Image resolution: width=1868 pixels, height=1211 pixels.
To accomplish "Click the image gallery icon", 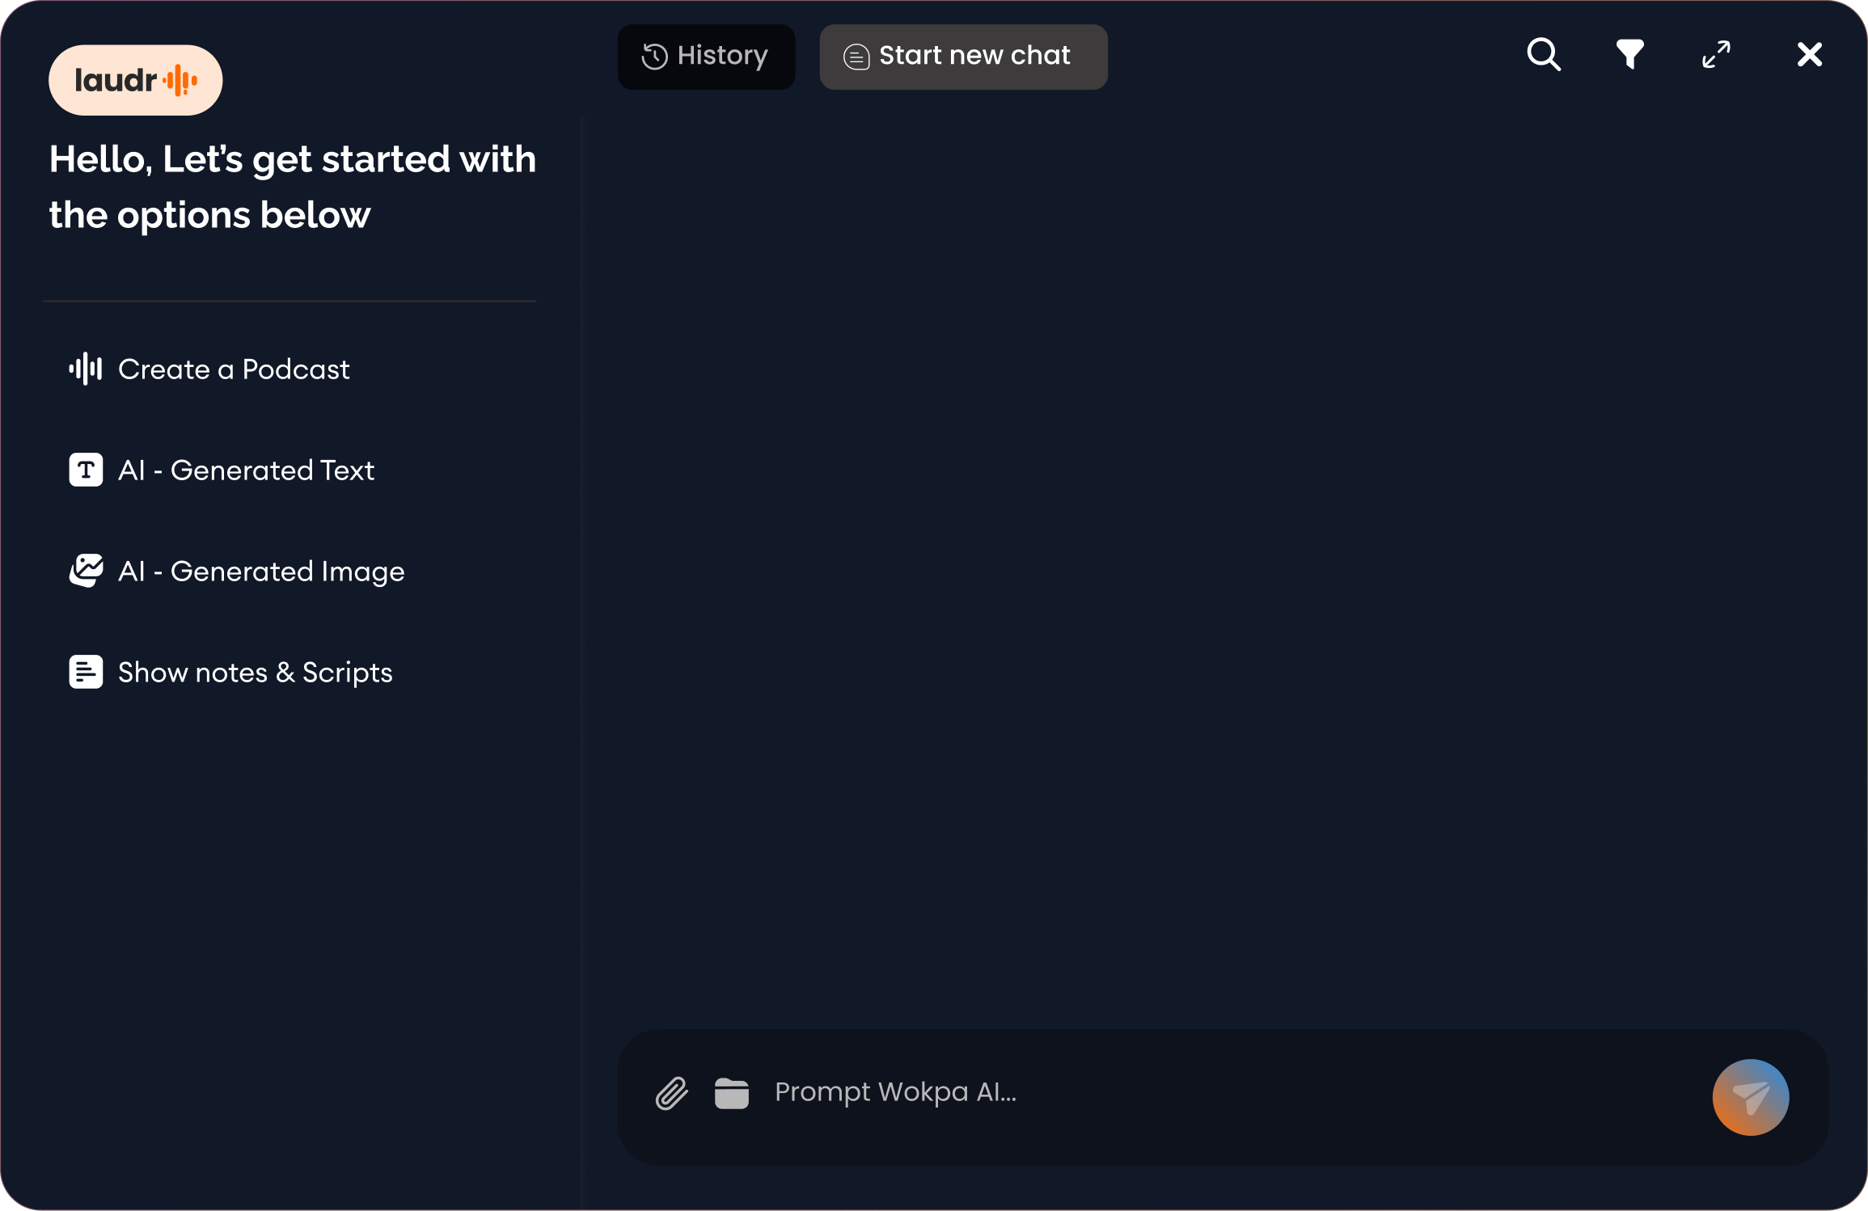I will click(x=86, y=571).
